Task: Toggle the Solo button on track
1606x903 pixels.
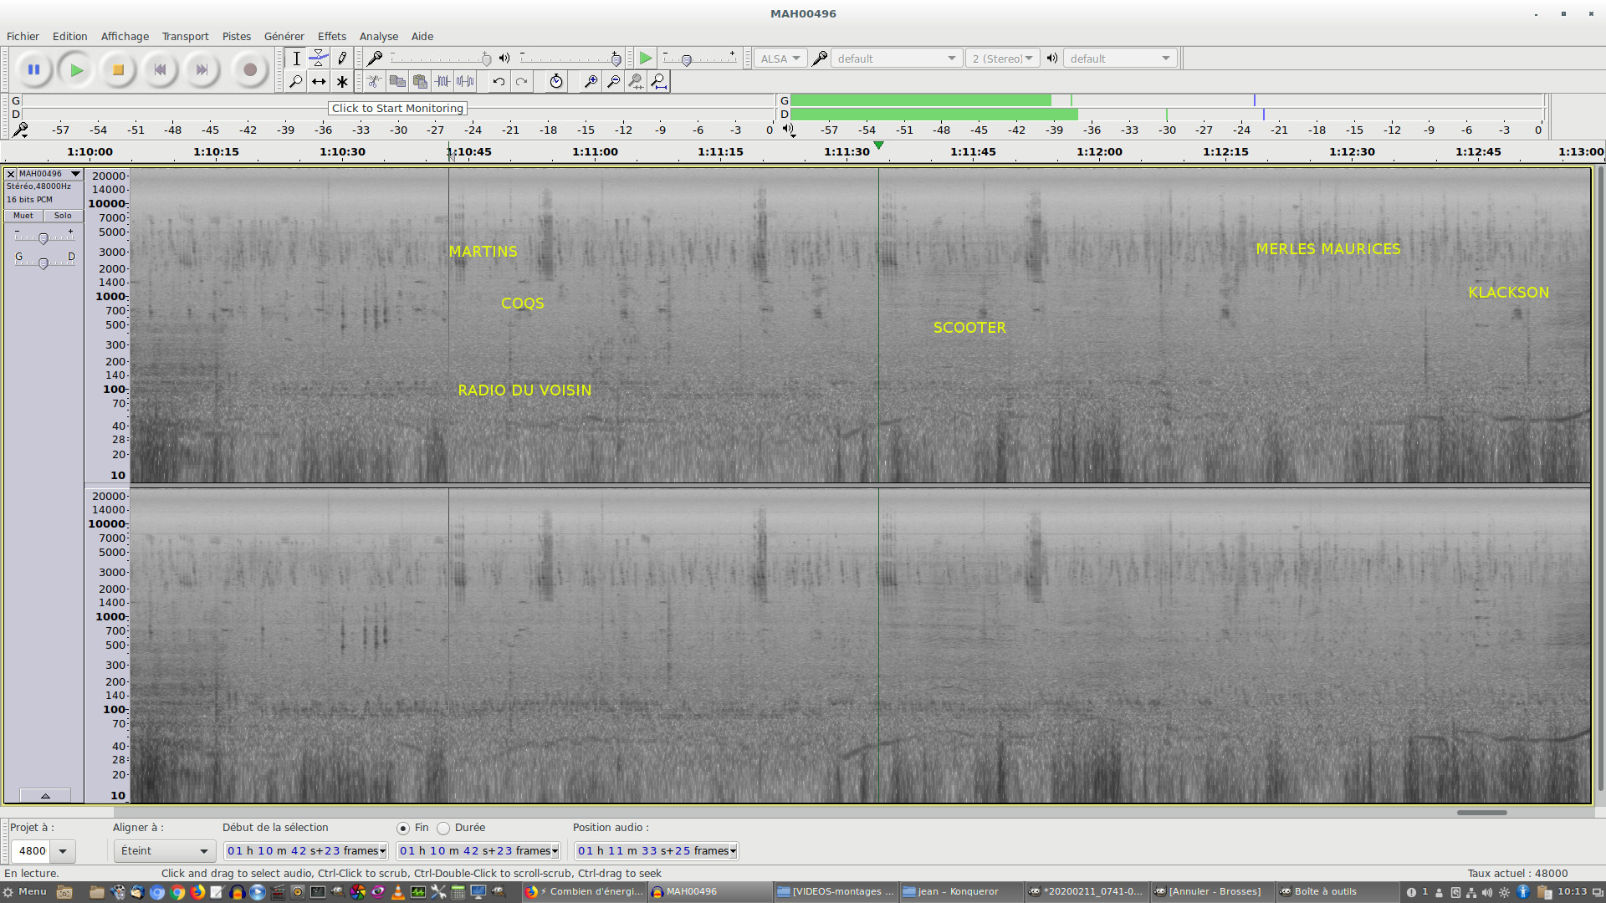Action: [63, 216]
